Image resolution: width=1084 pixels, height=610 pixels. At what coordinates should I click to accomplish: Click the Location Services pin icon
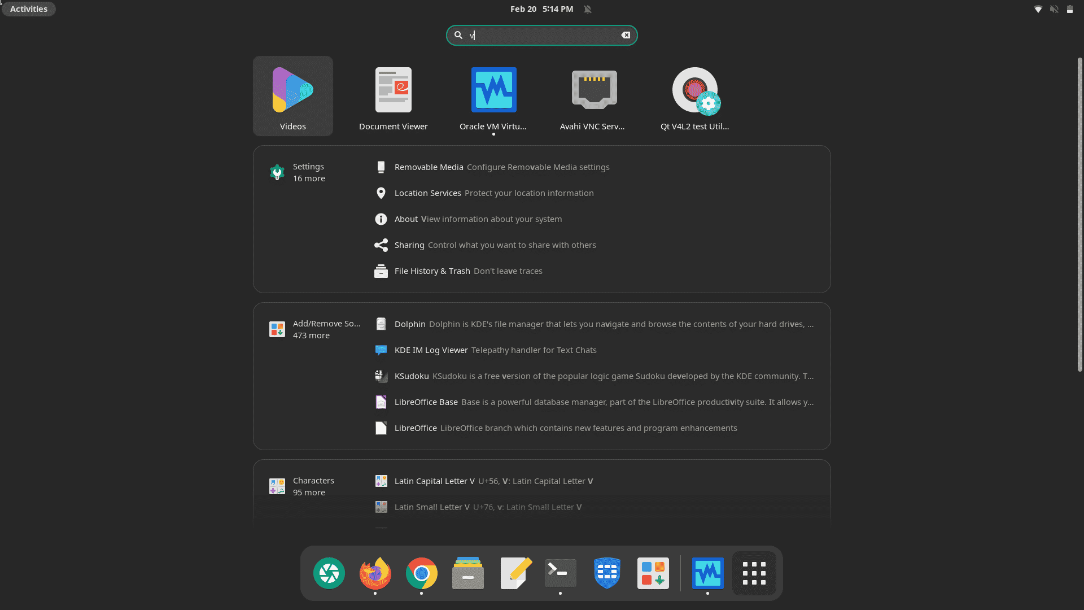pos(381,193)
